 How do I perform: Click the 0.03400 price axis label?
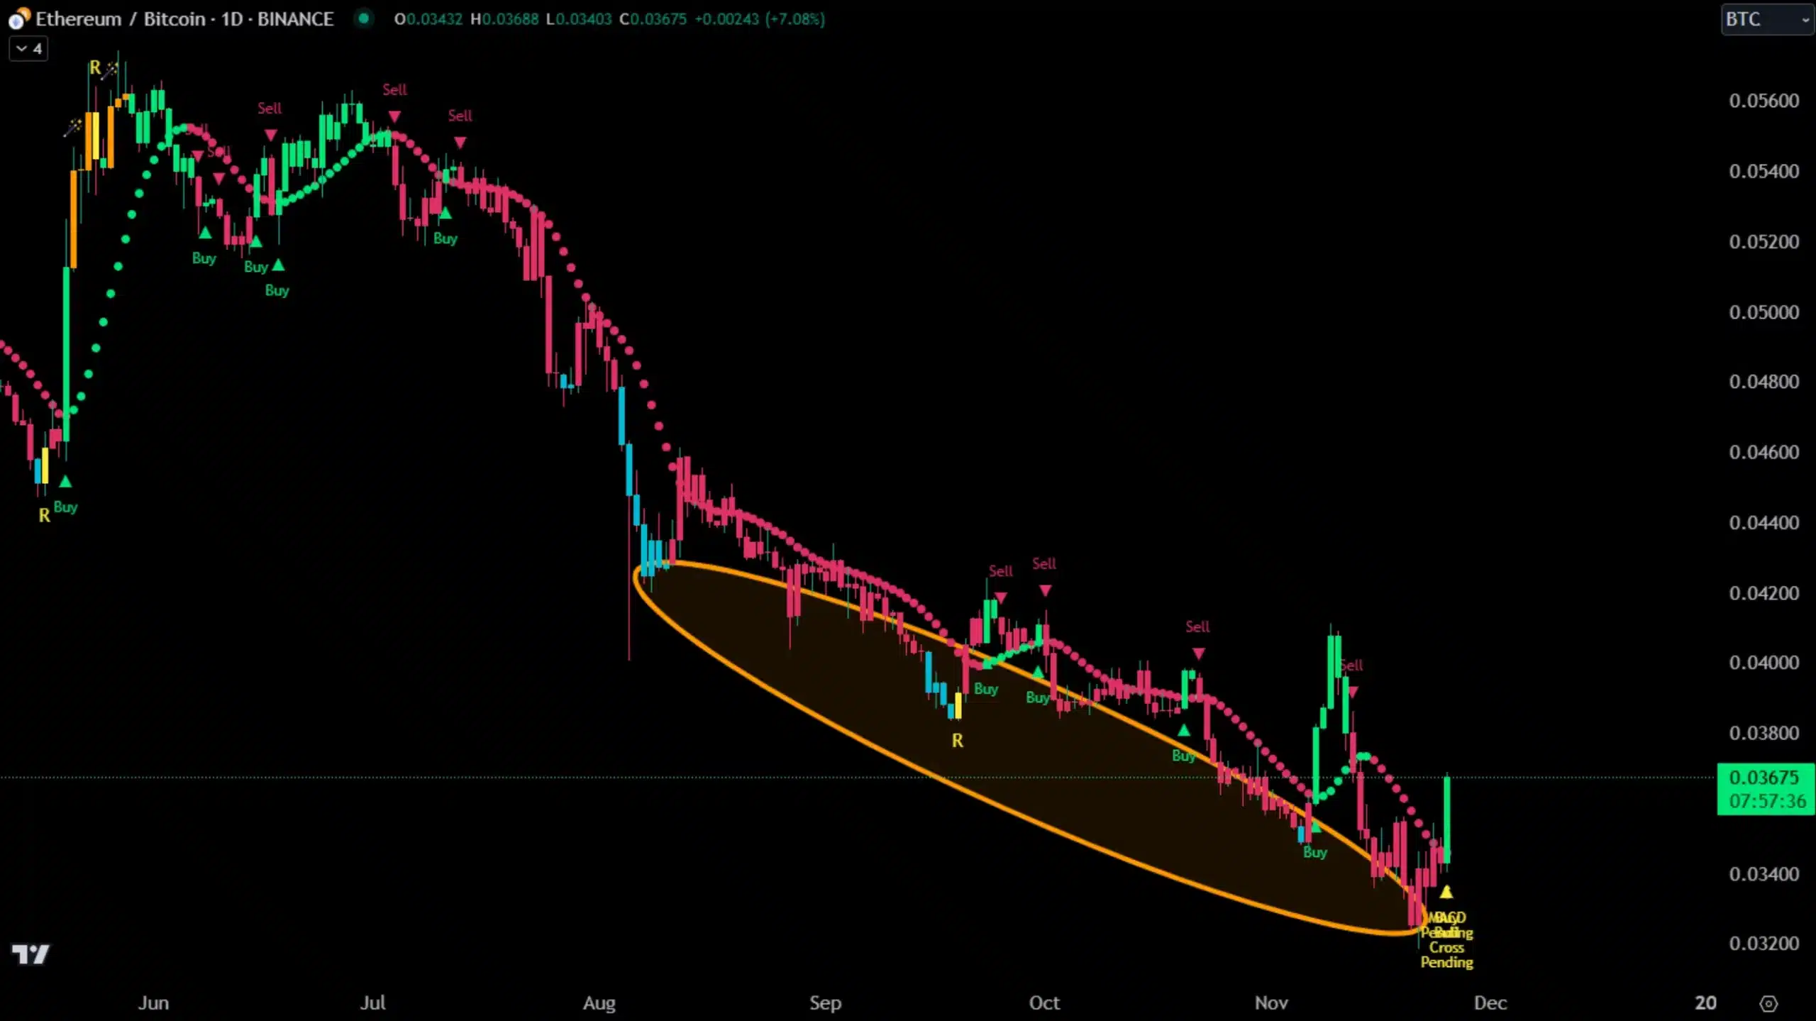click(x=1764, y=873)
